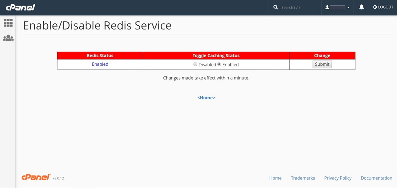Click the user account silhouette icon
The height and width of the screenshot is (188, 397).
click(327, 7)
